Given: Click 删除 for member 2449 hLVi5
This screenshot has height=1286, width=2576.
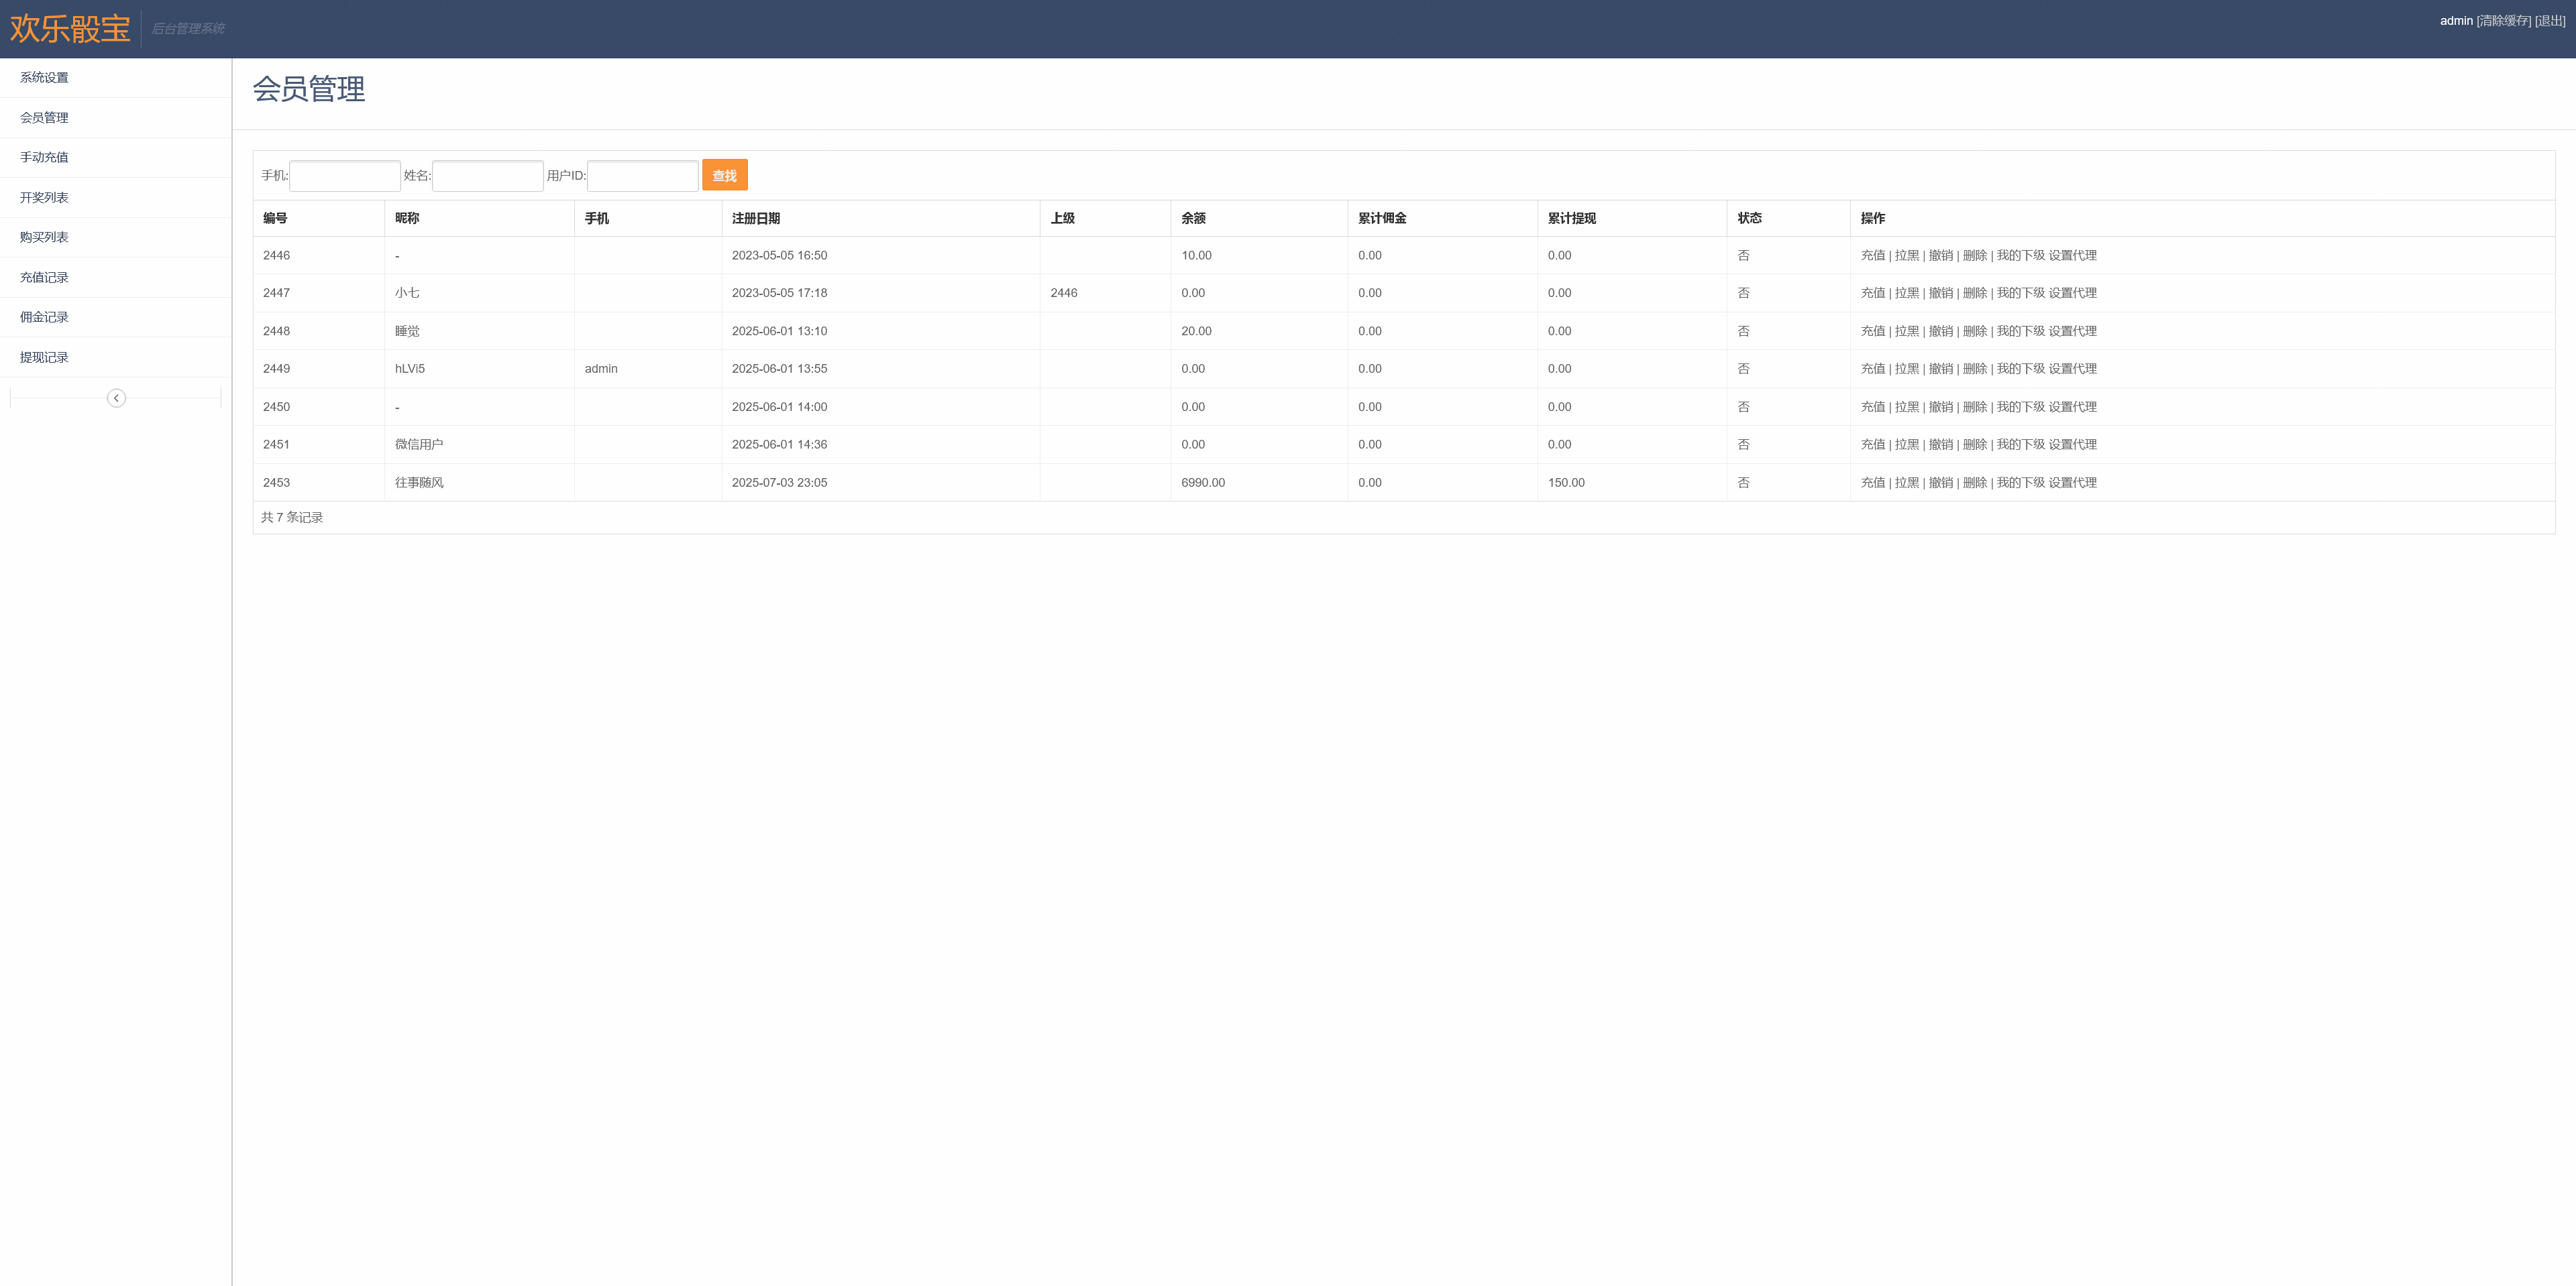Looking at the screenshot, I should (x=1974, y=369).
